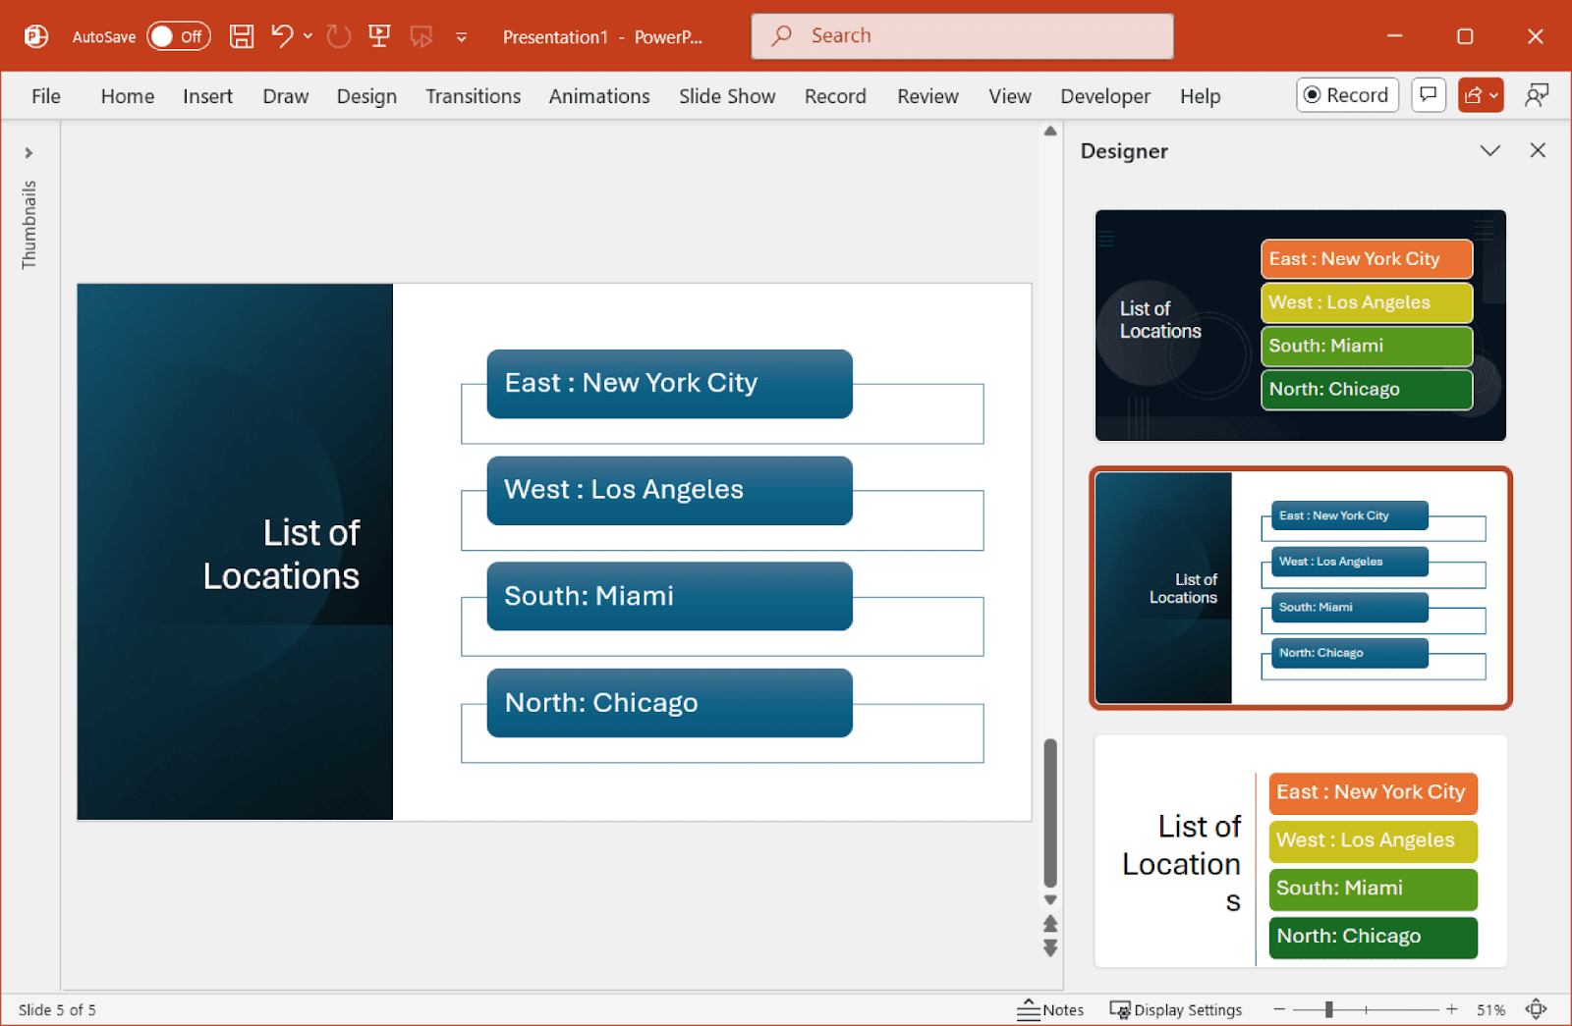The height and width of the screenshot is (1026, 1572).
Task: Open Designer pane options chevron
Action: coord(1490,150)
